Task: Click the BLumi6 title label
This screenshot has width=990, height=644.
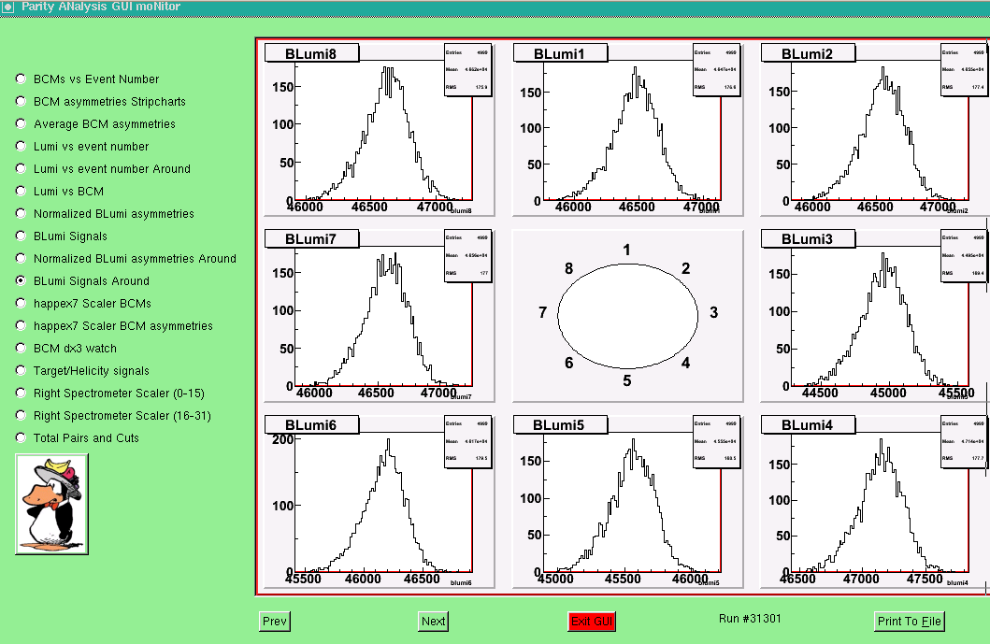Action: (x=312, y=424)
